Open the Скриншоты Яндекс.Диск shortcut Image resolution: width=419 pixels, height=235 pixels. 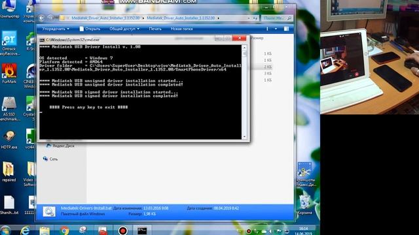305,174
